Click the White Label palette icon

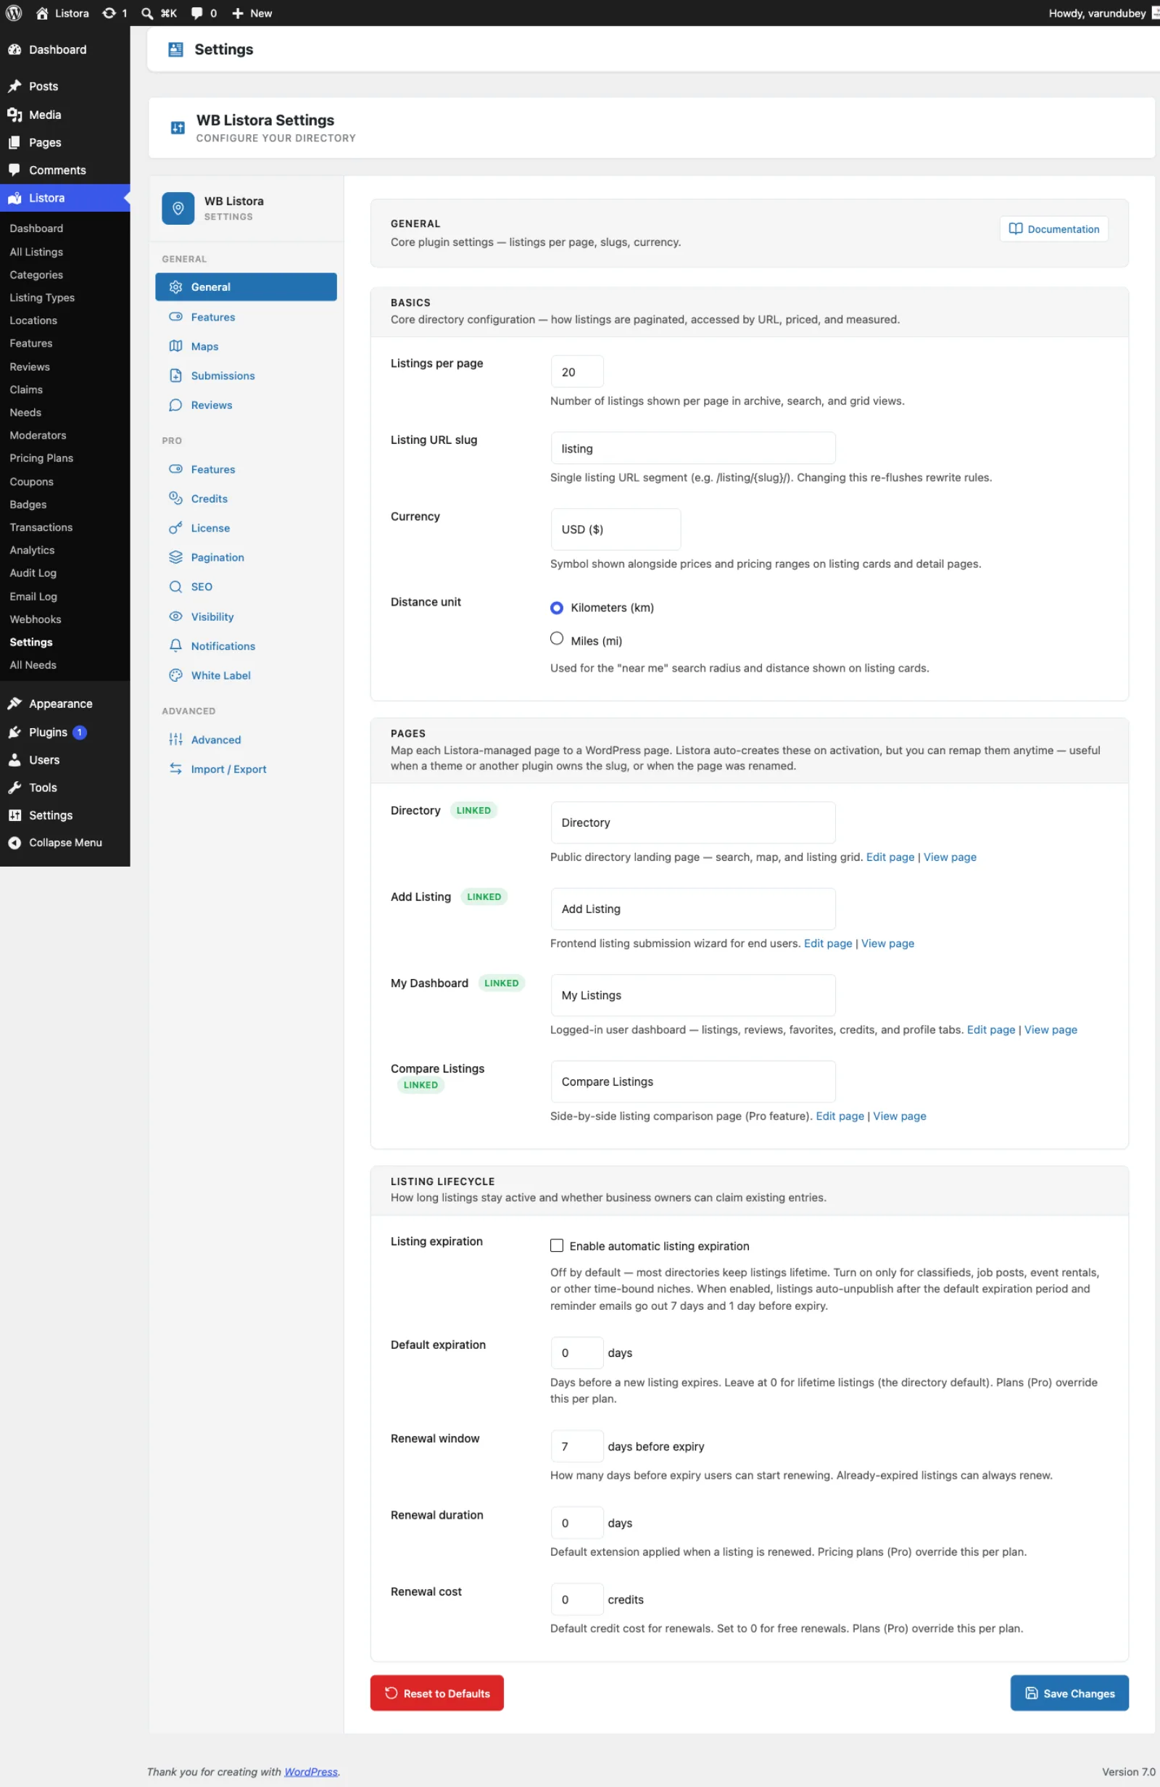coord(175,675)
